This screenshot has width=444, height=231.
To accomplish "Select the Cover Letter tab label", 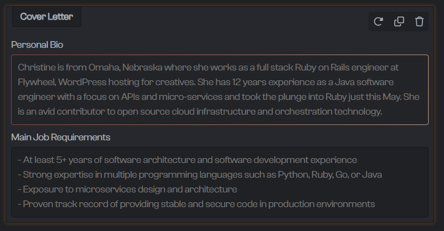I will (47, 17).
